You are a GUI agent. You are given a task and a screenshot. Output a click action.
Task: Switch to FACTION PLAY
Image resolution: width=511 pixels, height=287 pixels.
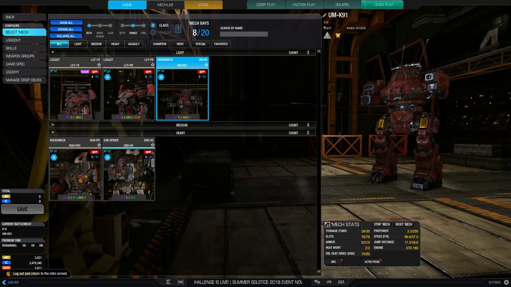(x=304, y=5)
